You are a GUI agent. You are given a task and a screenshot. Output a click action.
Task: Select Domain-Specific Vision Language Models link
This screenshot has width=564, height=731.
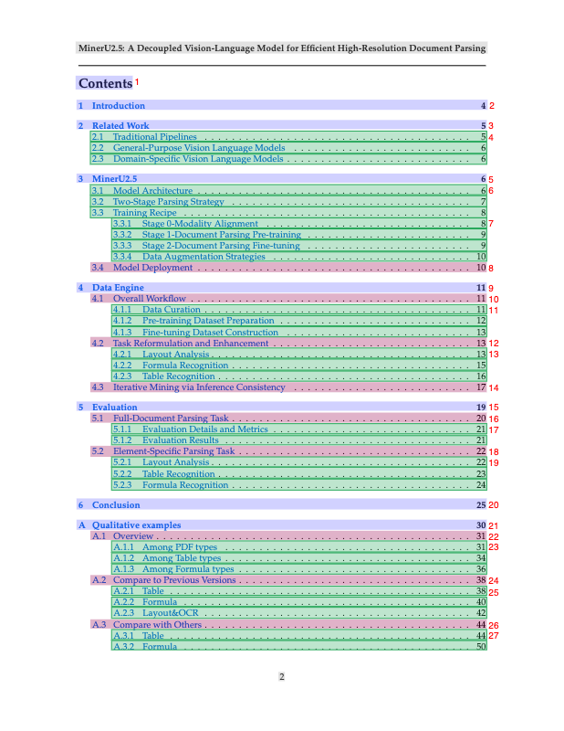point(198,159)
